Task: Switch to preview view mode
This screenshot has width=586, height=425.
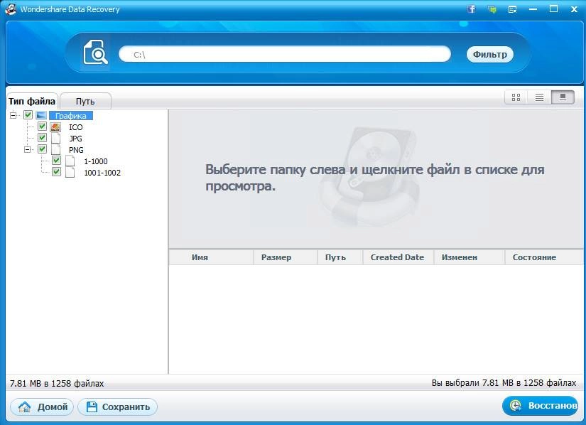Action: [x=563, y=97]
